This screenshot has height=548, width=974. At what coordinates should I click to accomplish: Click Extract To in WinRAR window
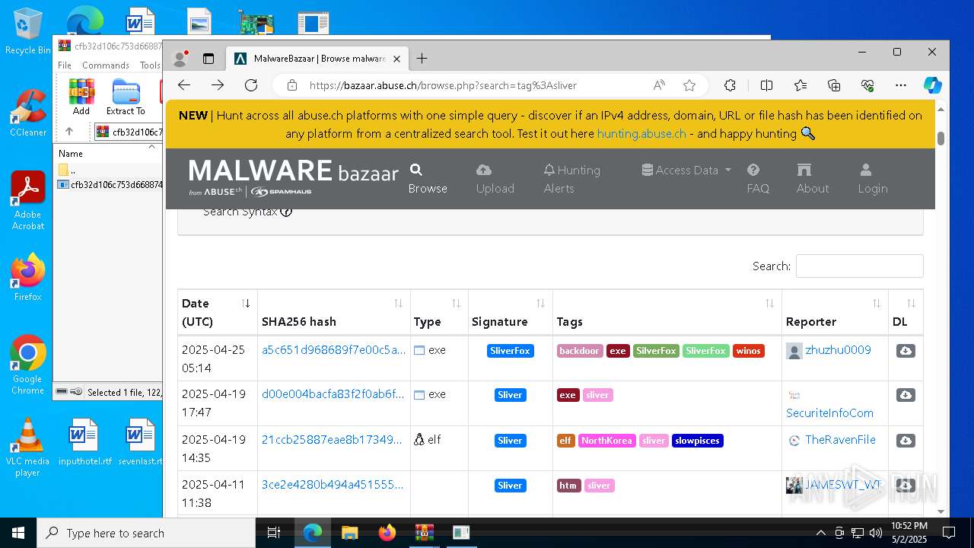126,97
